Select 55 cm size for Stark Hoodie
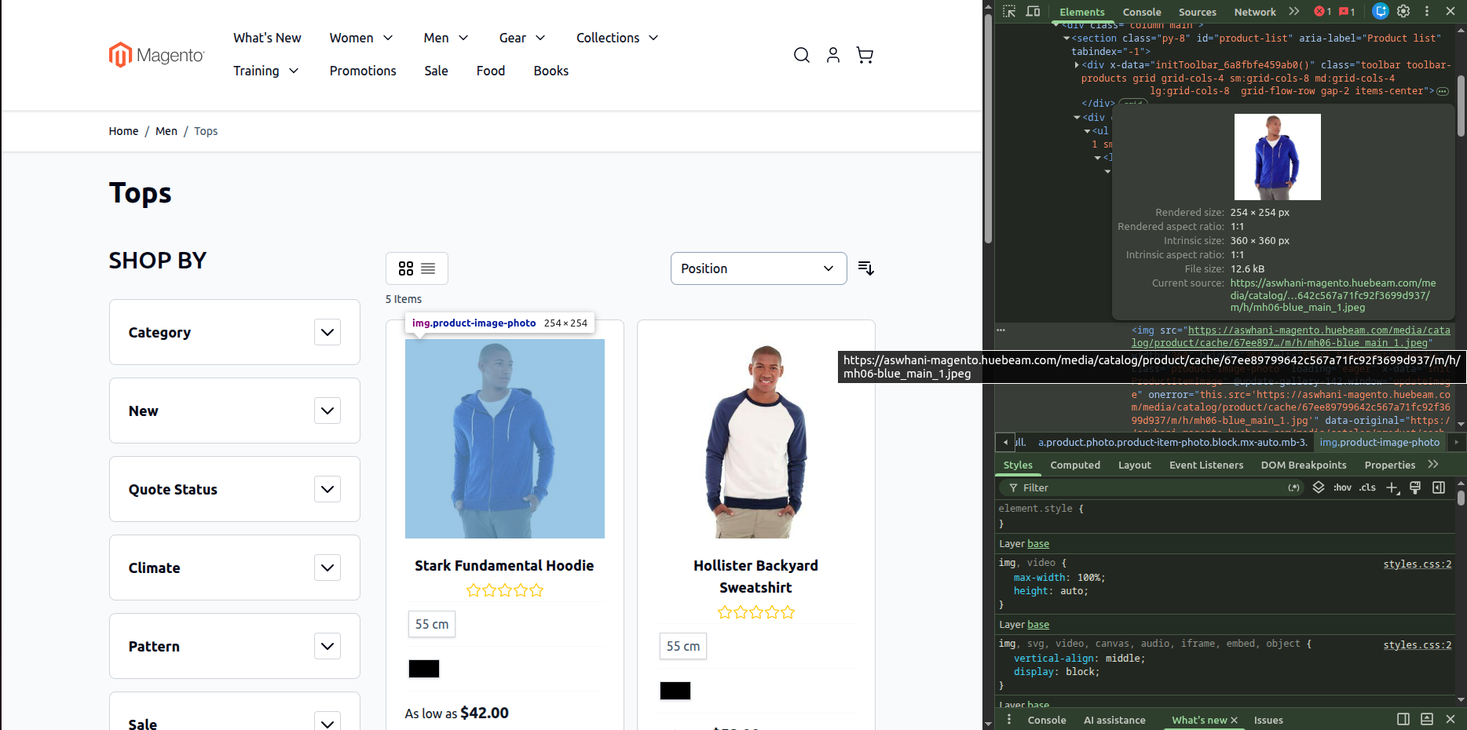Image resolution: width=1467 pixels, height=730 pixels. click(432, 624)
